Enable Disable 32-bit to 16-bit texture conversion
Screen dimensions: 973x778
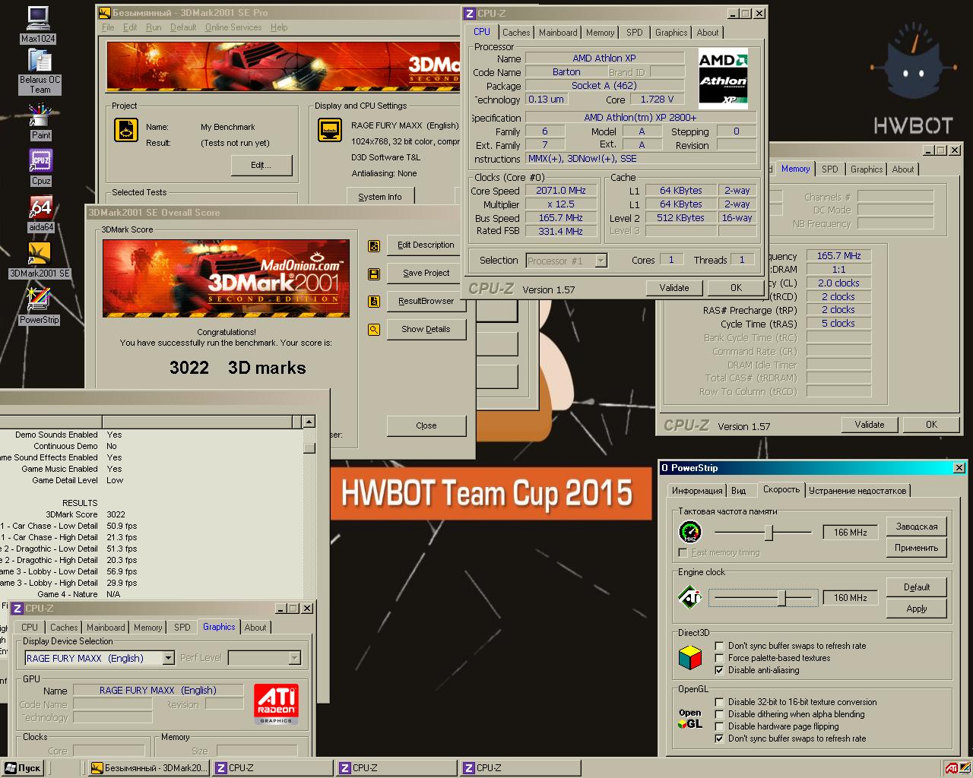pyautogui.click(x=719, y=702)
